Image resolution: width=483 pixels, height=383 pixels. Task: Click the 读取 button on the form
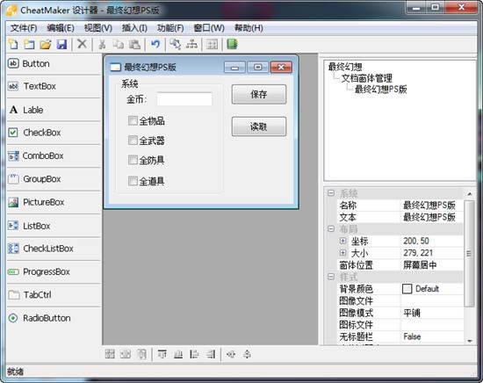tap(259, 126)
